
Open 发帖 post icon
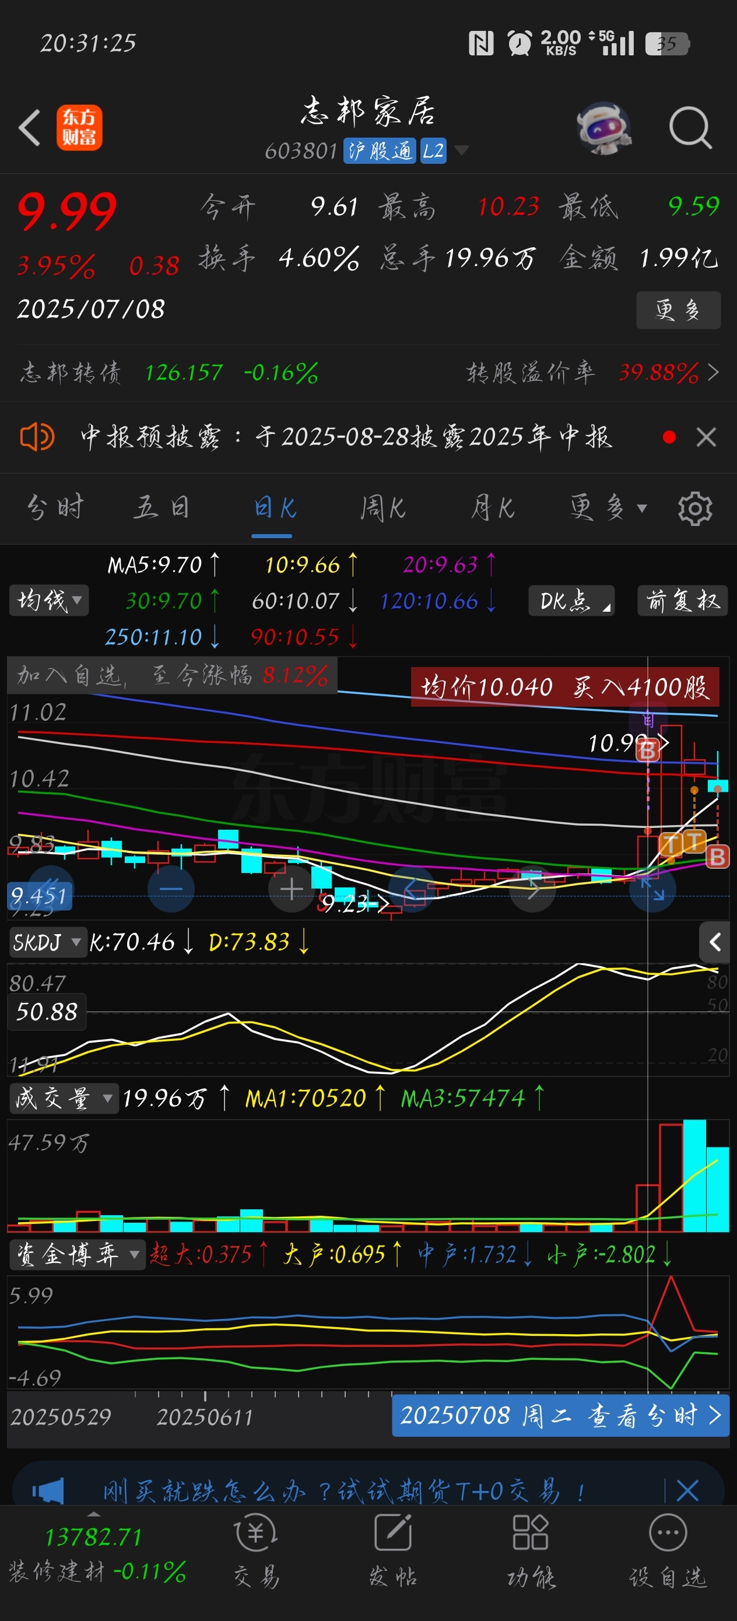point(393,1550)
